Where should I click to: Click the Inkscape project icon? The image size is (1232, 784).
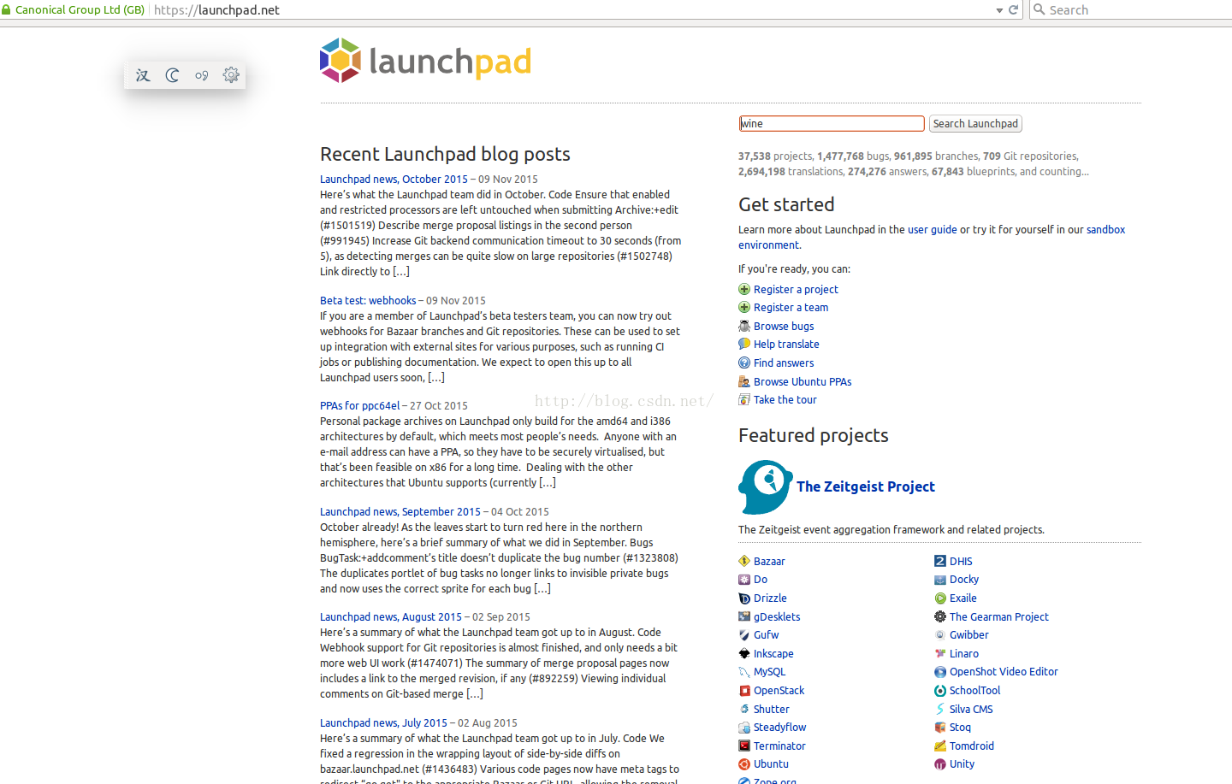point(744,653)
